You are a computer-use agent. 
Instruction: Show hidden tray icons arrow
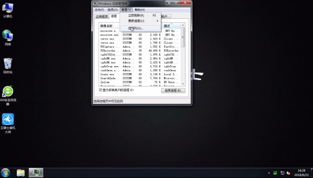click(x=269, y=173)
